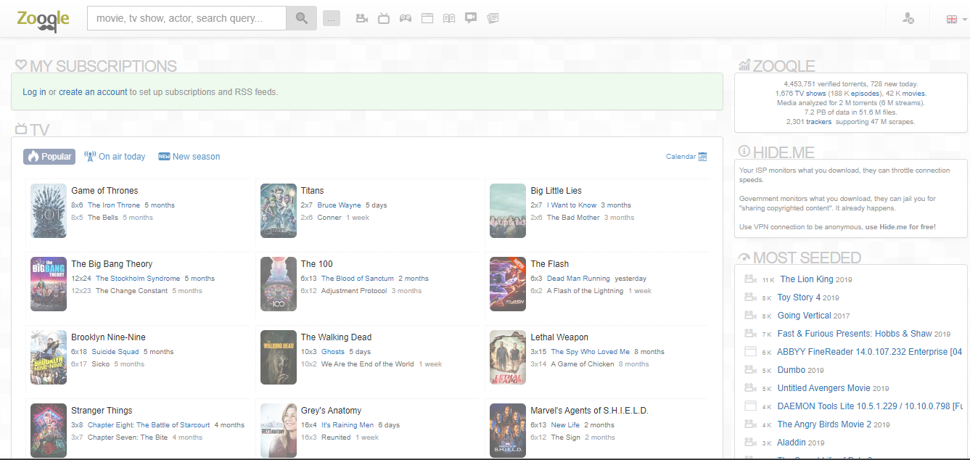Open the TV category icon in header
This screenshot has width=970, height=460.
[384, 18]
